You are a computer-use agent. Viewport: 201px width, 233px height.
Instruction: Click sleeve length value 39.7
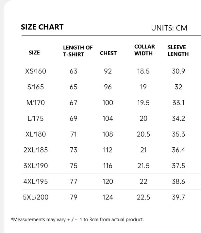(178, 197)
